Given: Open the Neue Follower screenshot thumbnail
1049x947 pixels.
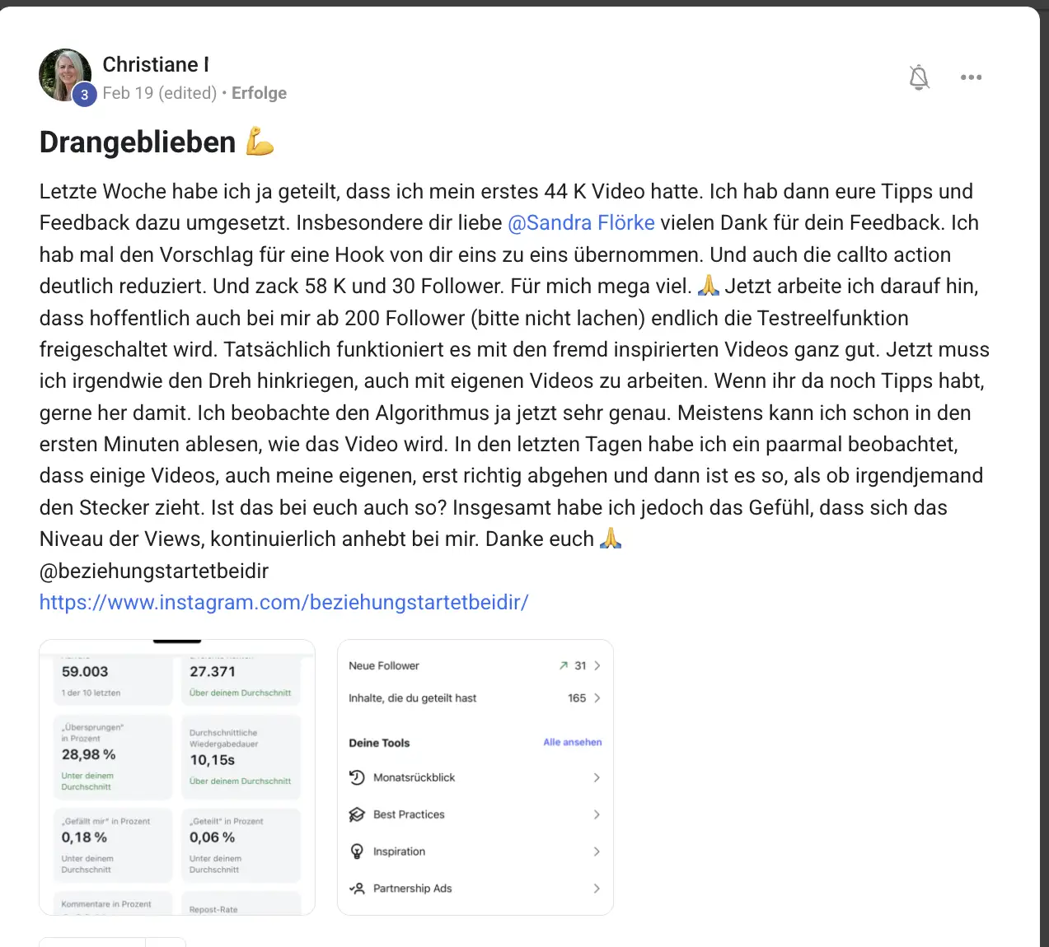Looking at the screenshot, I should (x=475, y=777).
